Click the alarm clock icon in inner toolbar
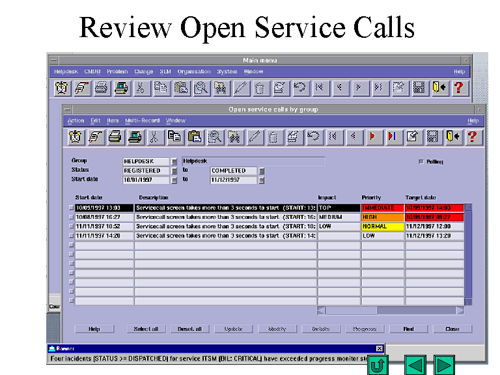 pos(76,137)
